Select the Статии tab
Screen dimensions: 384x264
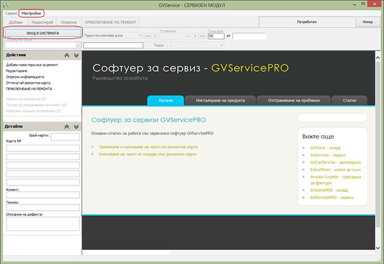click(349, 100)
